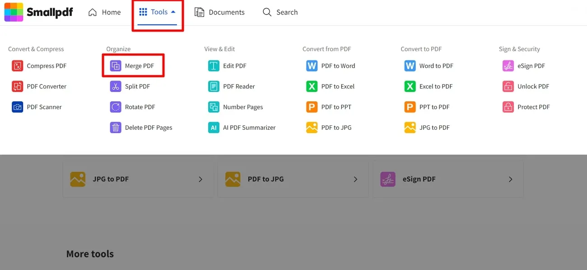Click the Word to PDF icon

tap(410, 66)
